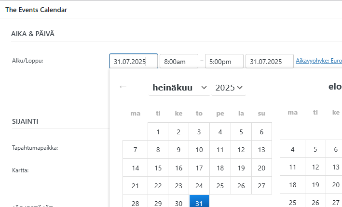Select July 28 in the calendar
The height and width of the screenshot is (207, 342).
pos(136,203)
